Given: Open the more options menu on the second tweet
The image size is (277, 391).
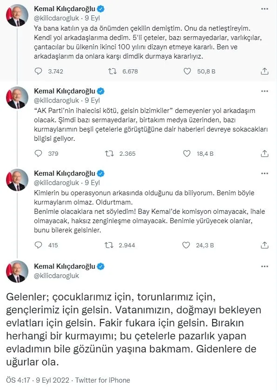Looking at the screenshot, I should pyautogui.click(x=265, y=91).
